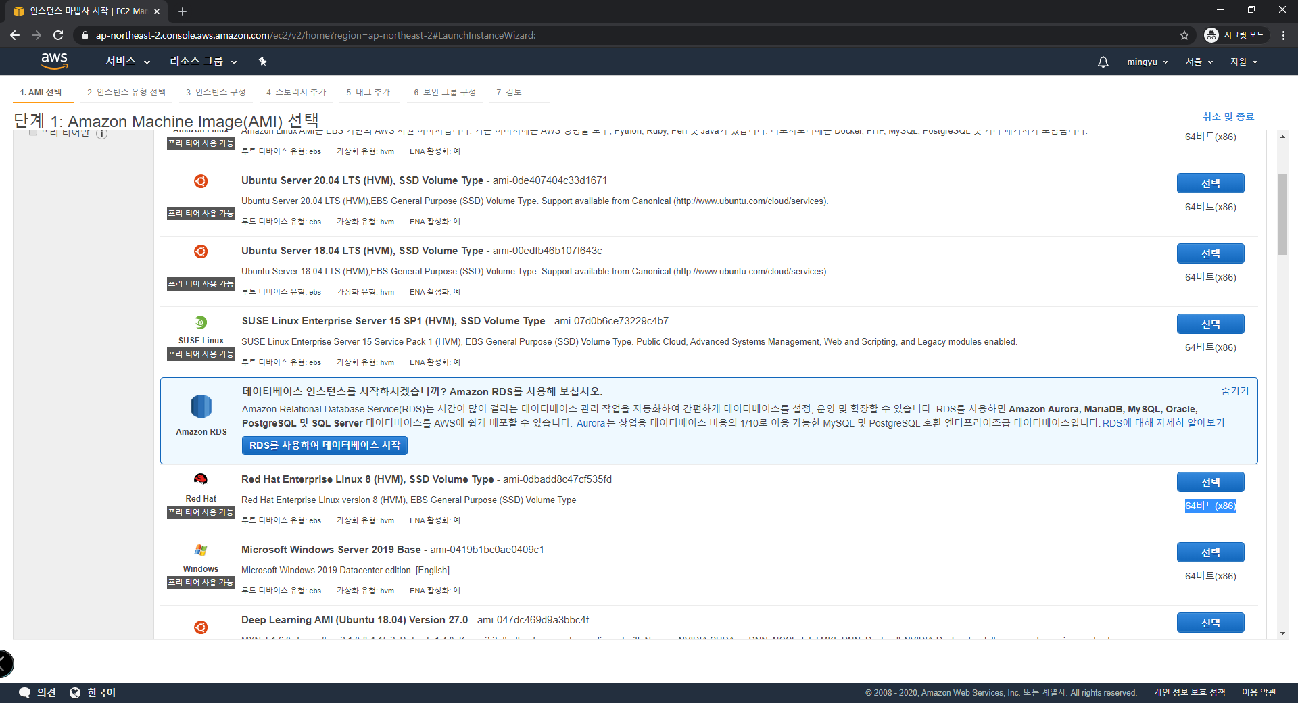Viewport: 1298px width, 703px height.
Task: Open RDS에 대해 자세히 알아보기 link
Action: pos(1163,423)
